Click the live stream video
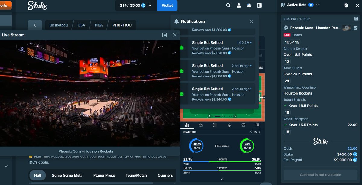362x185 pixels. 90,93
